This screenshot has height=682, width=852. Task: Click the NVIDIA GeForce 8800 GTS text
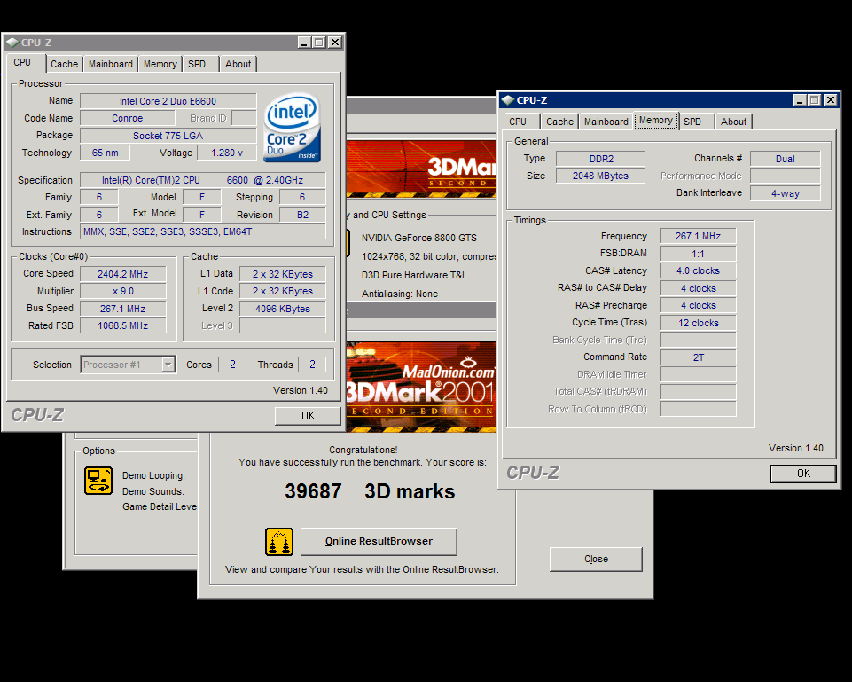(x=419, y=238)
